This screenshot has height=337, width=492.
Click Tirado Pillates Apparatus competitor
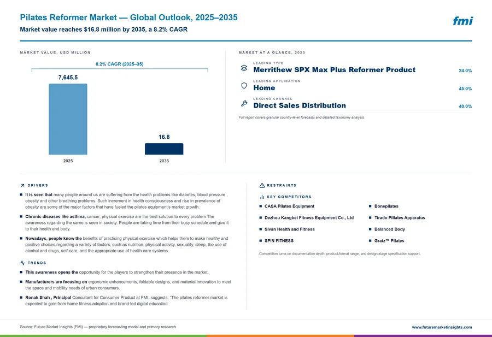coord(400,217)
